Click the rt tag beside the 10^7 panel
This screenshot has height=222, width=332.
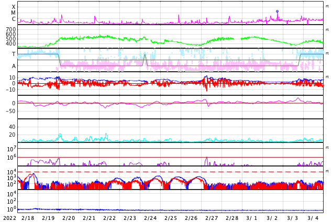(327, 148)
